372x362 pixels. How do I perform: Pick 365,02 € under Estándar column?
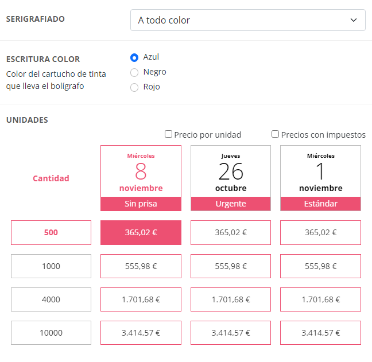click(x=320, y=232)
